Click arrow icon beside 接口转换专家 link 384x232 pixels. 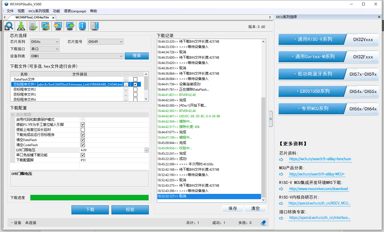281,218
